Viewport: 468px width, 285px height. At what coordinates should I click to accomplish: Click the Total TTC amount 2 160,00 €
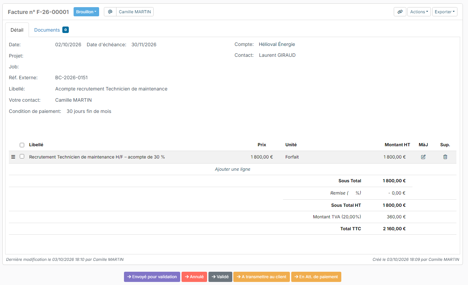pyautogui.click(x=394, y=229)
